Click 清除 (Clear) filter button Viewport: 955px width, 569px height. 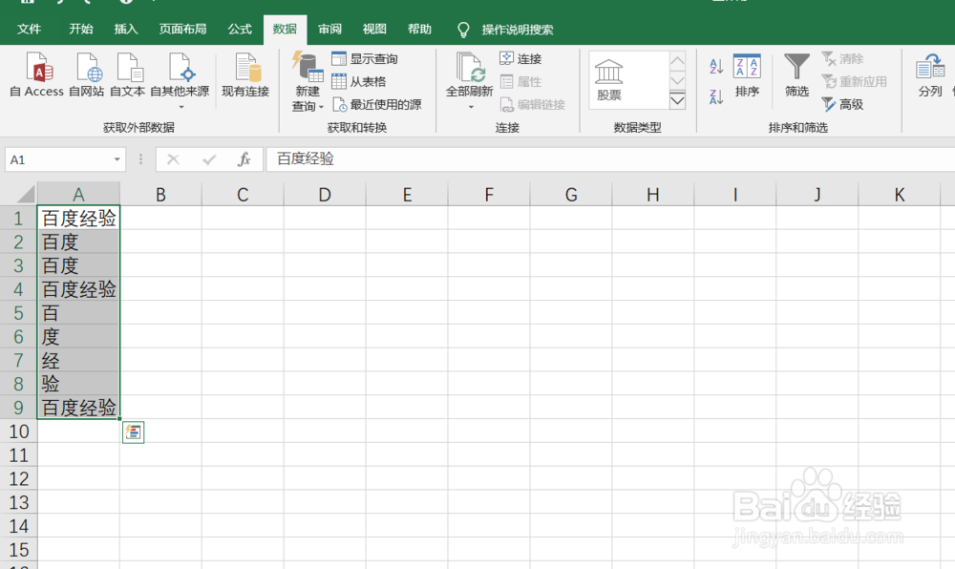pyautogui.click(x=842, y=58)
